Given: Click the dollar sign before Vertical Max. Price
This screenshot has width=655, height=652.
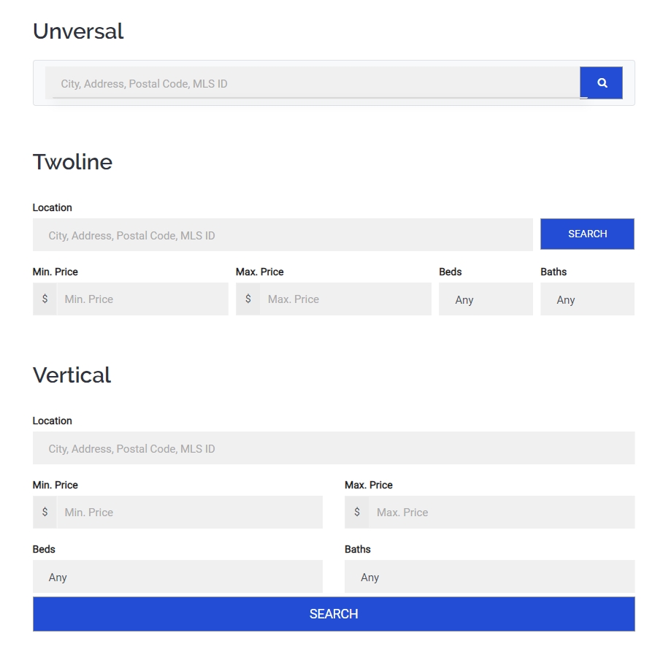Looking at the screenshot, I should (356, 513).
